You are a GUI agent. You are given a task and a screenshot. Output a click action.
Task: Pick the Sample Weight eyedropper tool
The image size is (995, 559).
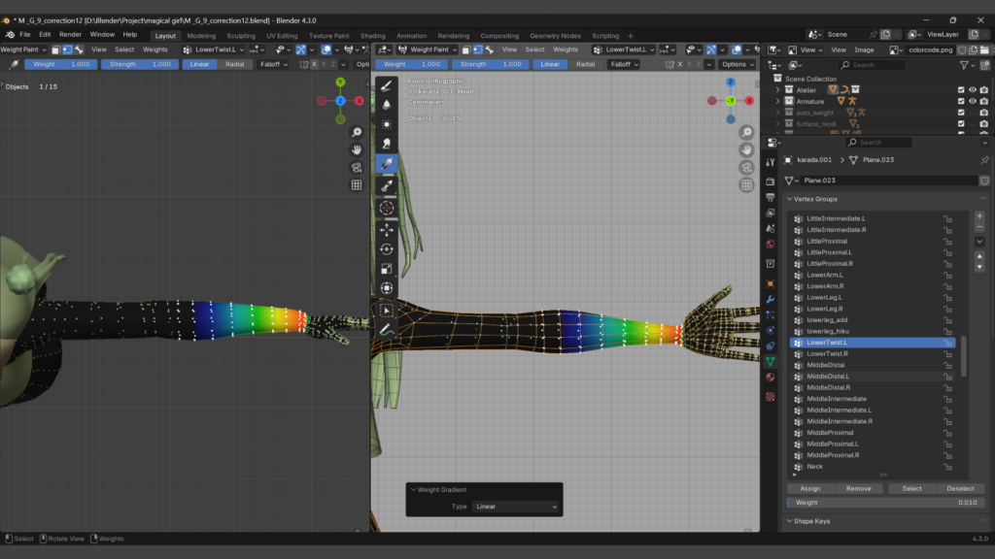point(387,184)
